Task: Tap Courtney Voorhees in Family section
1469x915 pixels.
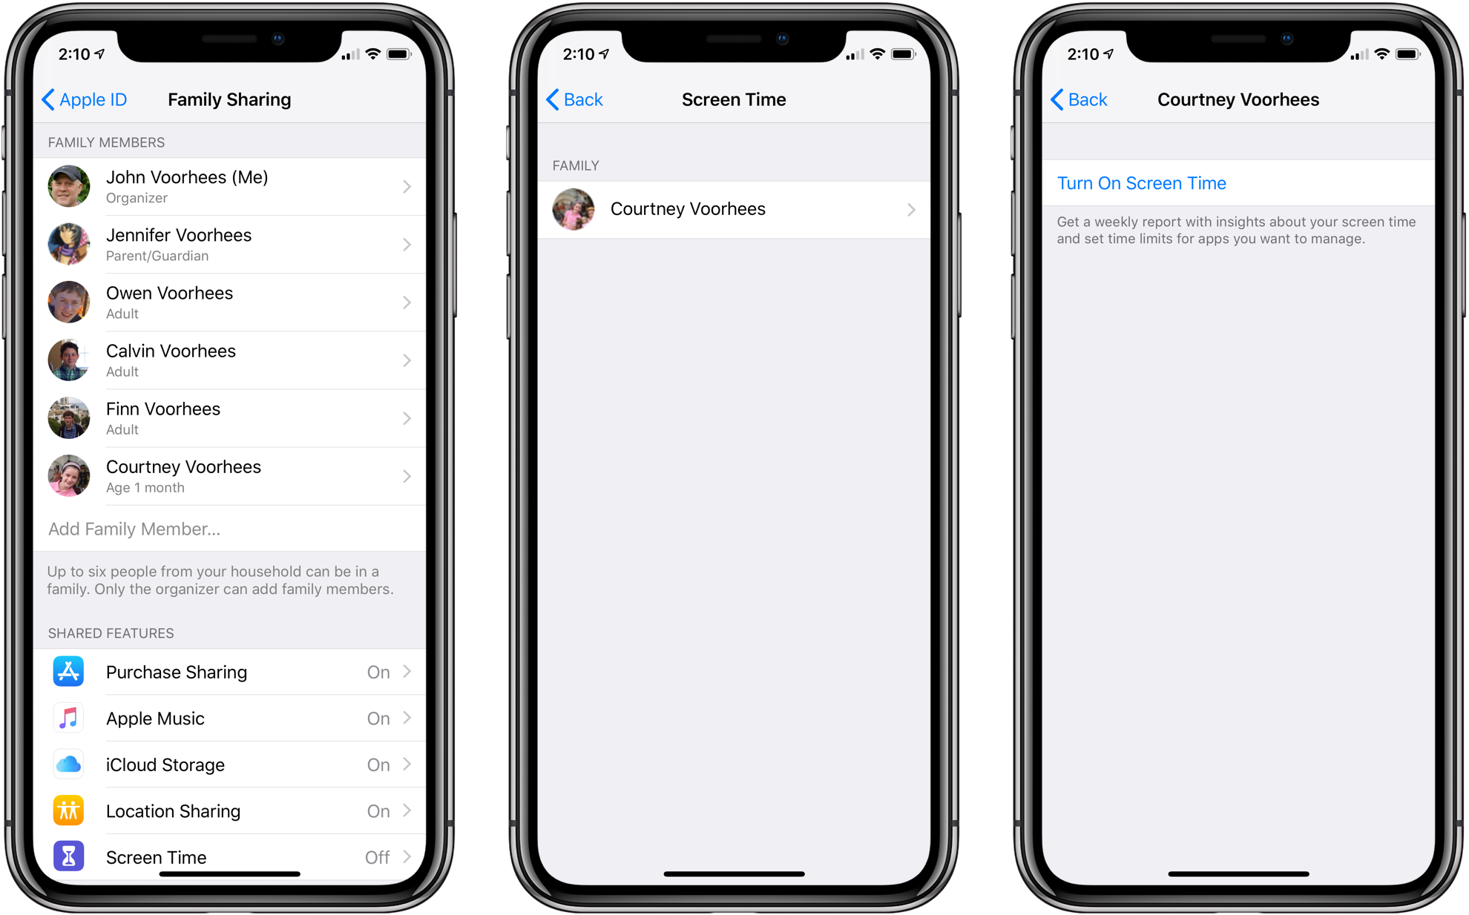Action: click(734, 208)
